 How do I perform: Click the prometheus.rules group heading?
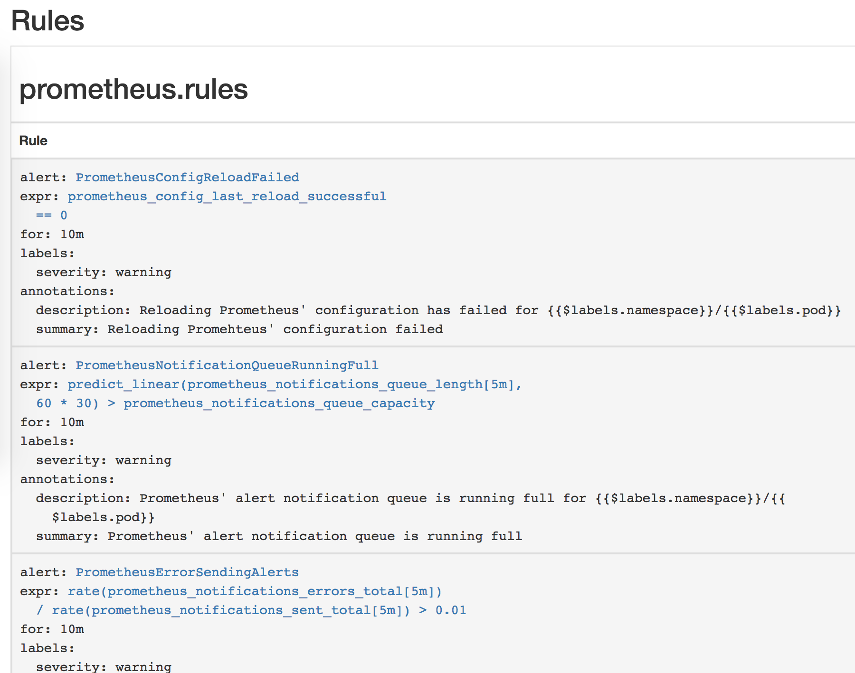point(133,89)
